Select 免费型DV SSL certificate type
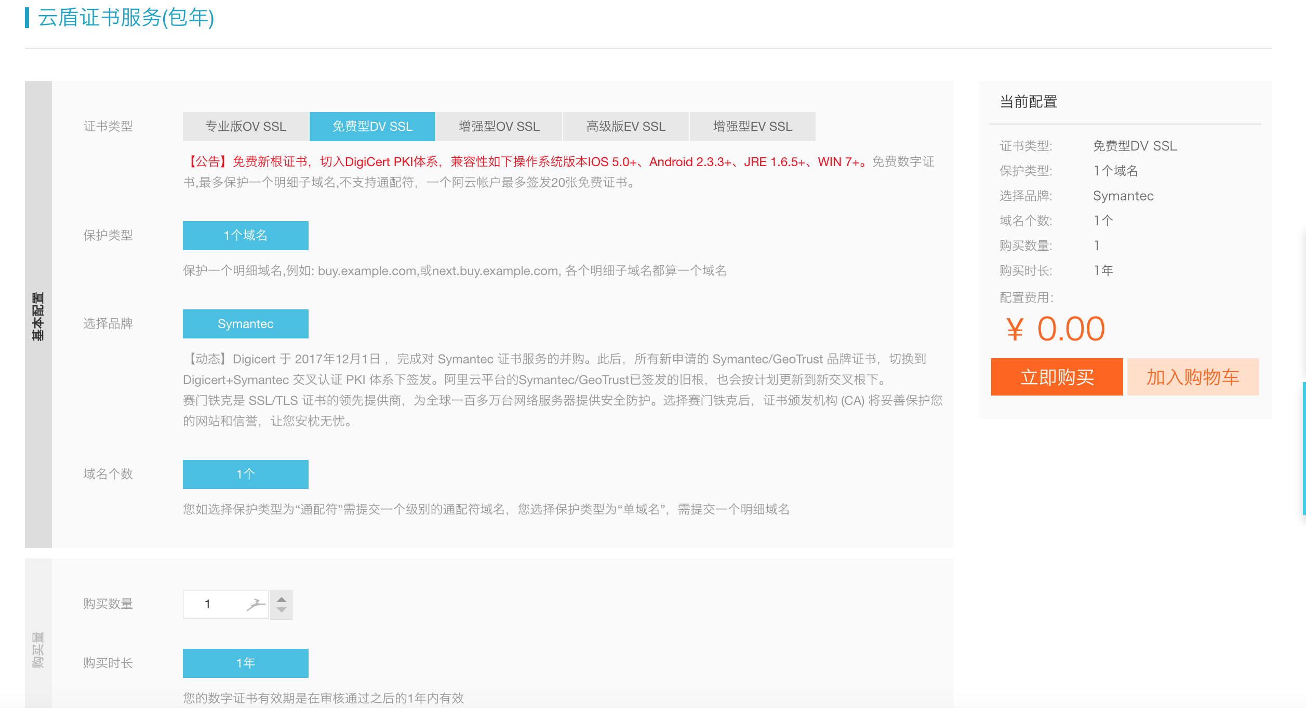Image resolution: width=1306 pixels, height=708 pixels. pyautogui.click(x=372, y=127)
